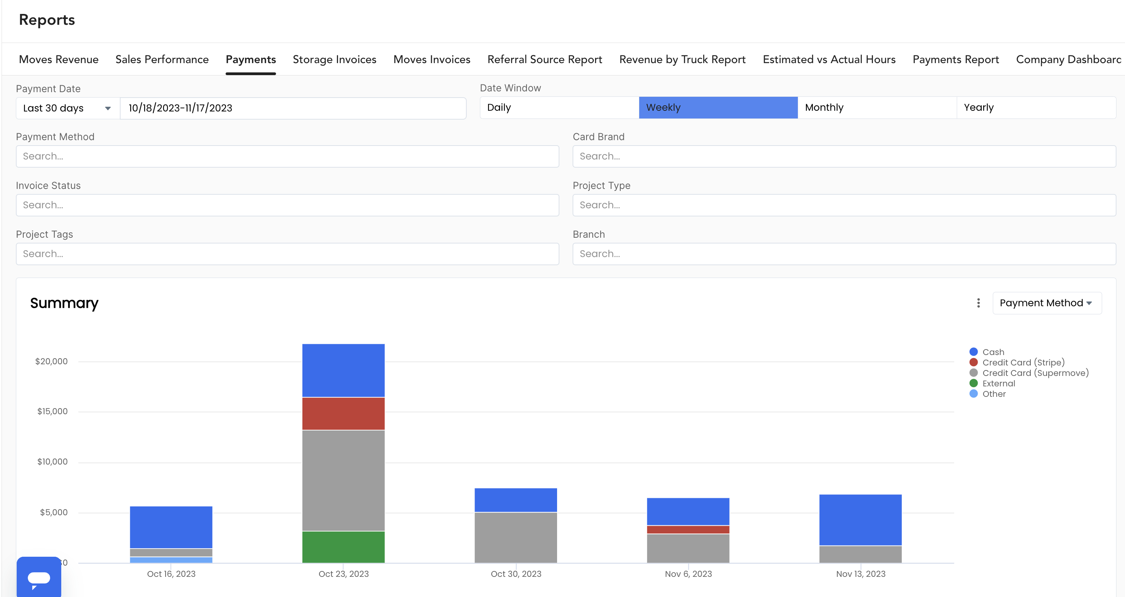Open the Revenue by Truck Report tab

683,59
